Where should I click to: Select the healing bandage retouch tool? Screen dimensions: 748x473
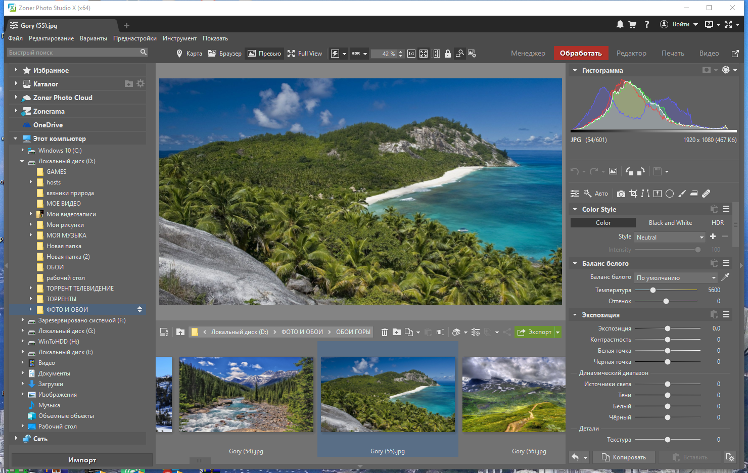coord(706,194)
